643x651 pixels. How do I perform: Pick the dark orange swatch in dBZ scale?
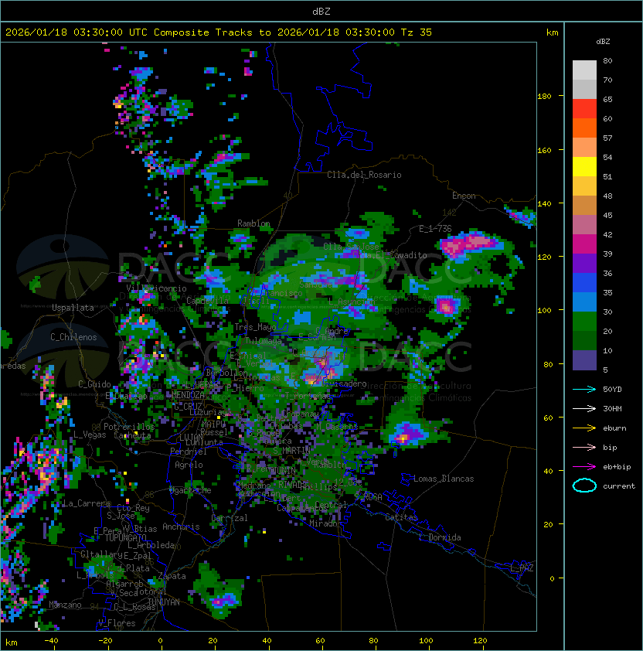[584, 128]
